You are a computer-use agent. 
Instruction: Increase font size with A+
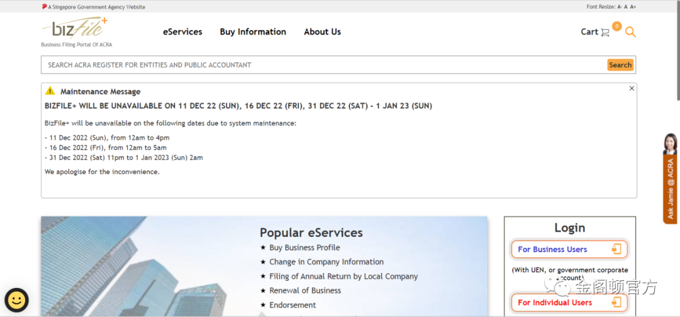[633, 7]
